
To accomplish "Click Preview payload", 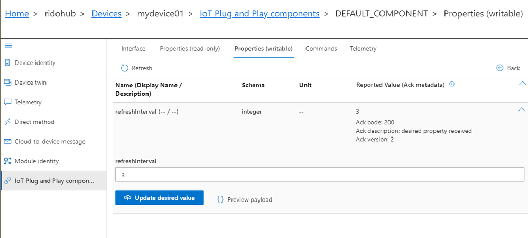I will [x=245, y=199].
